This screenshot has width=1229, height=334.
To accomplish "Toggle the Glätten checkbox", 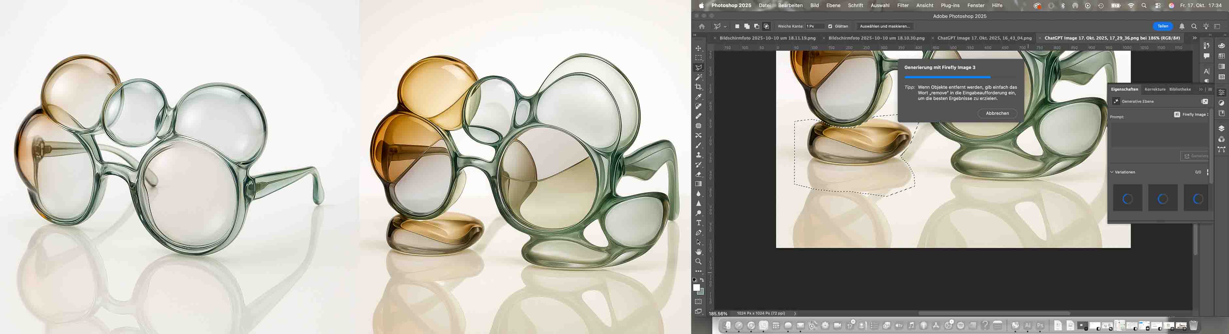I will pos(830,27).
